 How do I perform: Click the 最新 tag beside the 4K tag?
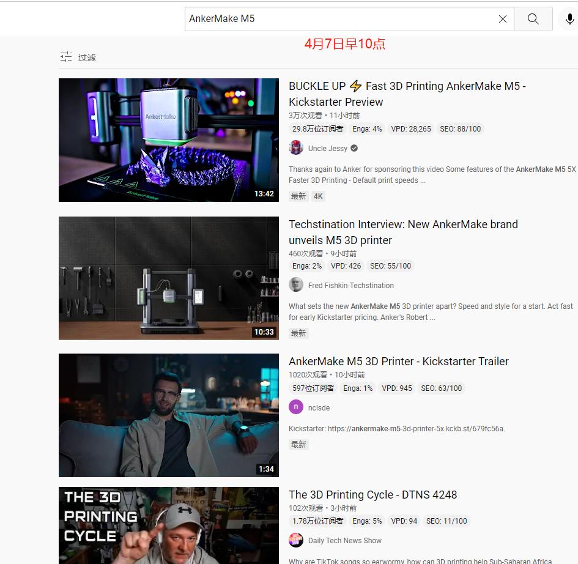pyautogui.click(x=298, y=196)
